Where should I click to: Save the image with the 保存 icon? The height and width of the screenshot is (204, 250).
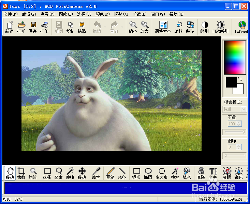point(33,27)
